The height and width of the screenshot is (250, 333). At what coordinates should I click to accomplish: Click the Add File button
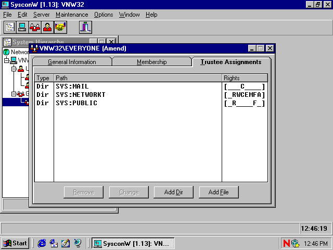point(219,192)
